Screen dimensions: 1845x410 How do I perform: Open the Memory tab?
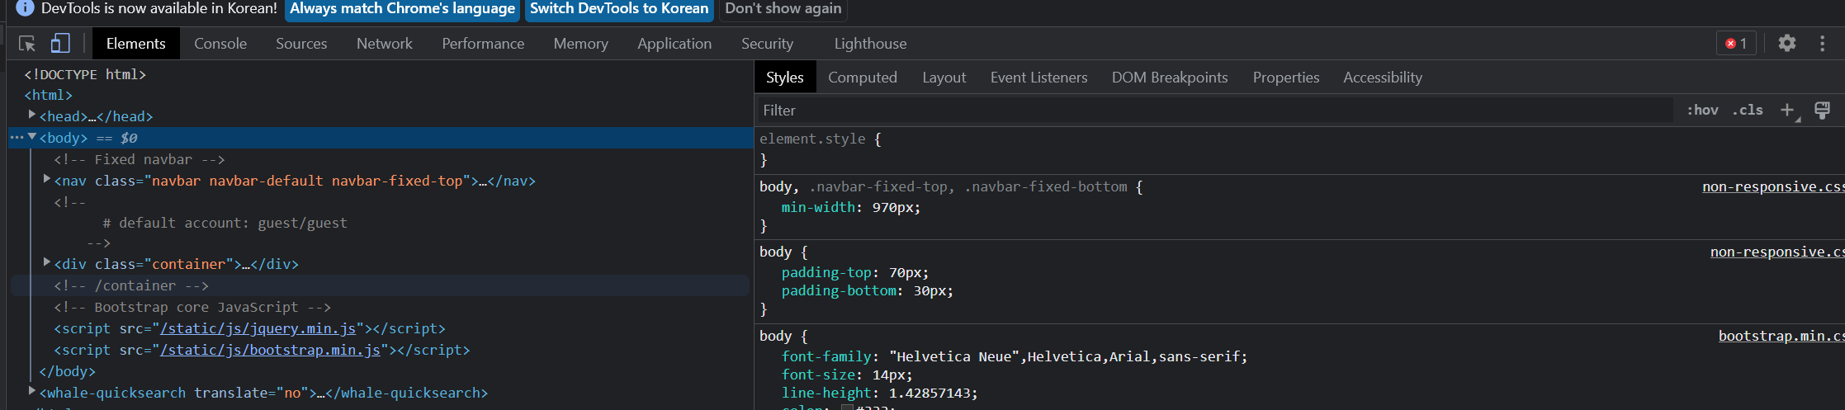[581, 44]
